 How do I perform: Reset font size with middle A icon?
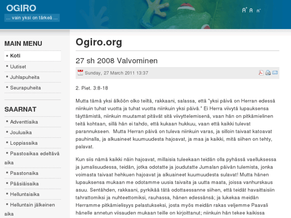(251, 10)
